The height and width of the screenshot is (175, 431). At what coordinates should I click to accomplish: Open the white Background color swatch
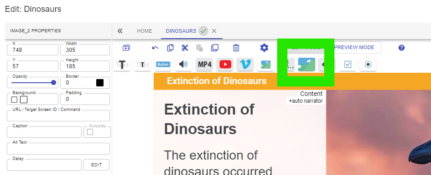pyautogui.click(x=24, y=100)
